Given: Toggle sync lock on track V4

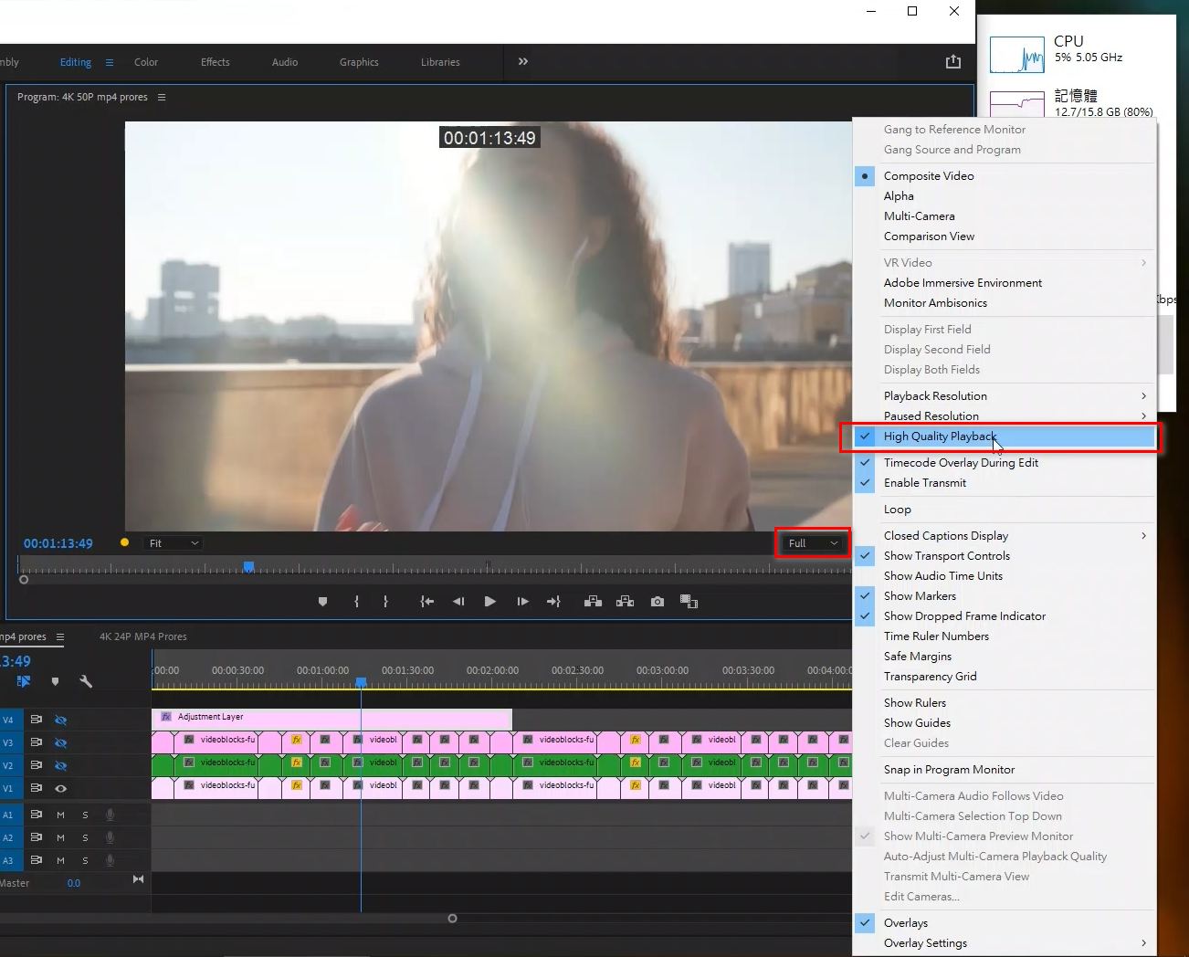Looking at the screenshot, I should [37, 720].
